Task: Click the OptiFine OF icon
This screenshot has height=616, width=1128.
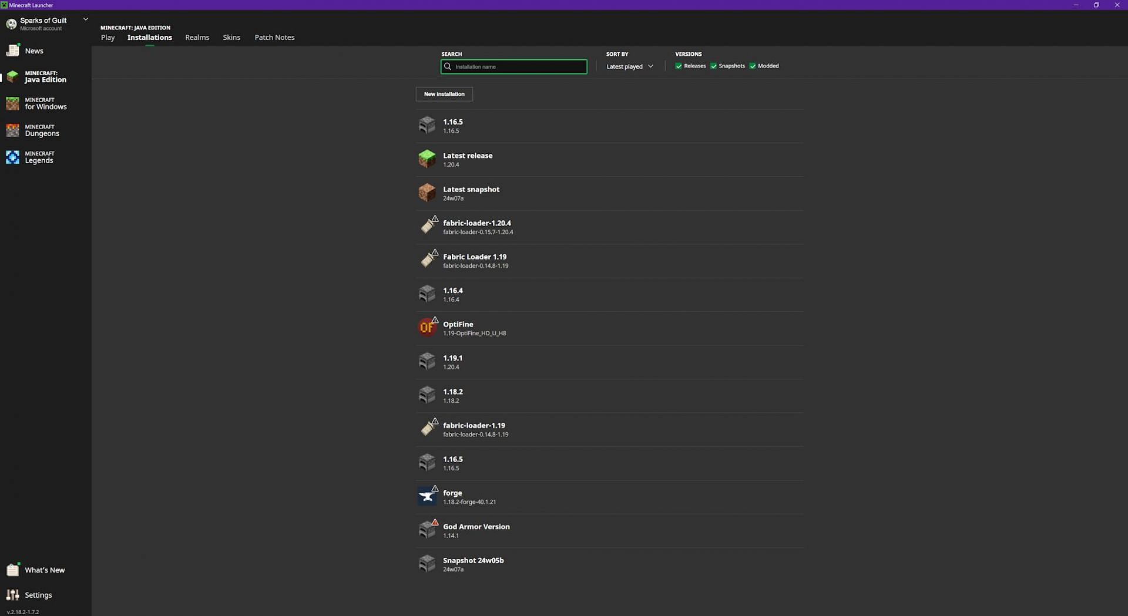Action: 427,327
